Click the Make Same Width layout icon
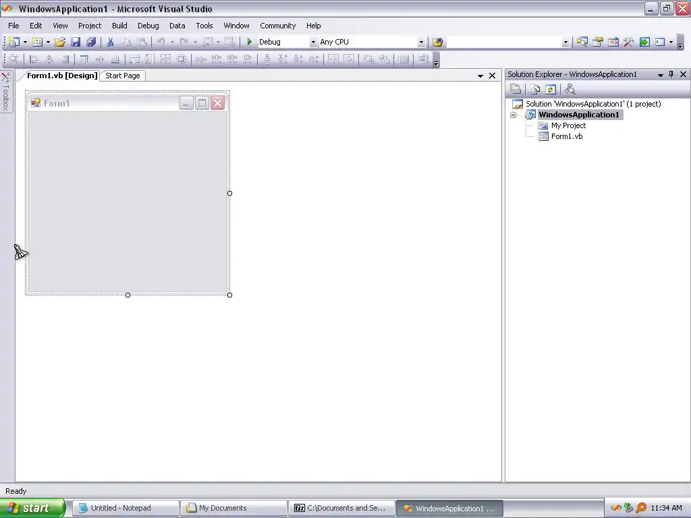The height and width of the screenshot is (518, 691). [x=134, y=59]
